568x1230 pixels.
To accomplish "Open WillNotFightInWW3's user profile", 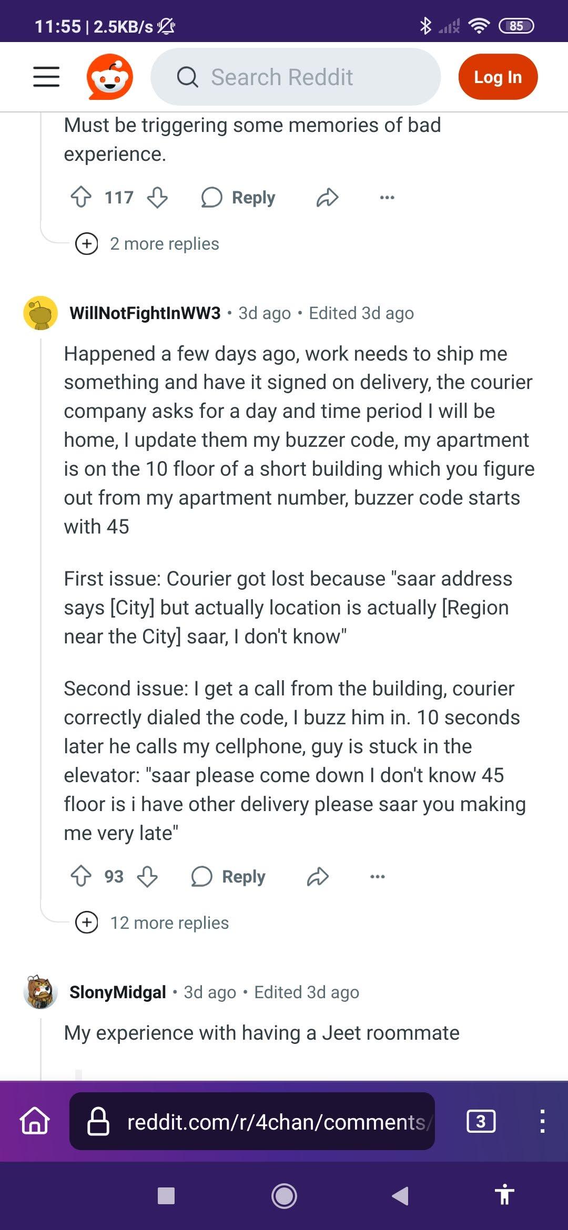I will tap(145, 313).
